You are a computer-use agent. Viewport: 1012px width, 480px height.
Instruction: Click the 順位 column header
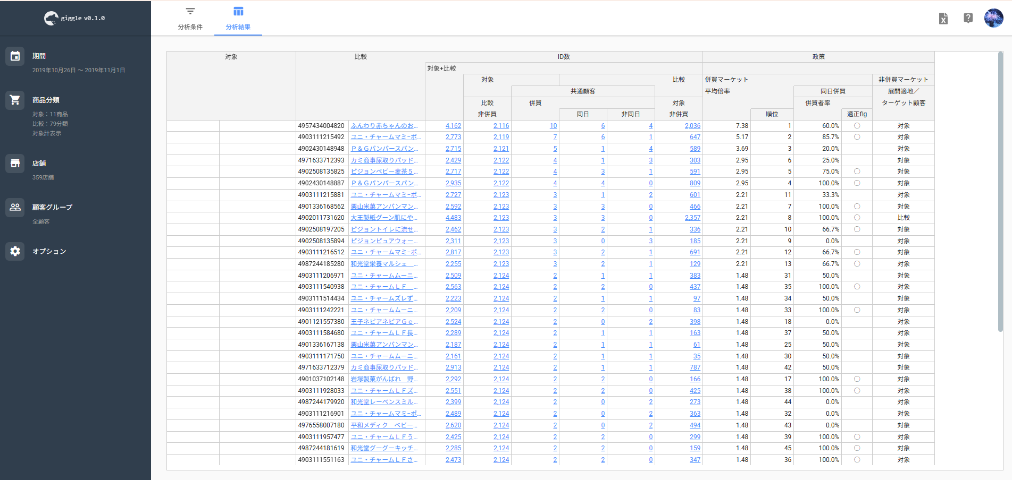(x=772, y=114)
